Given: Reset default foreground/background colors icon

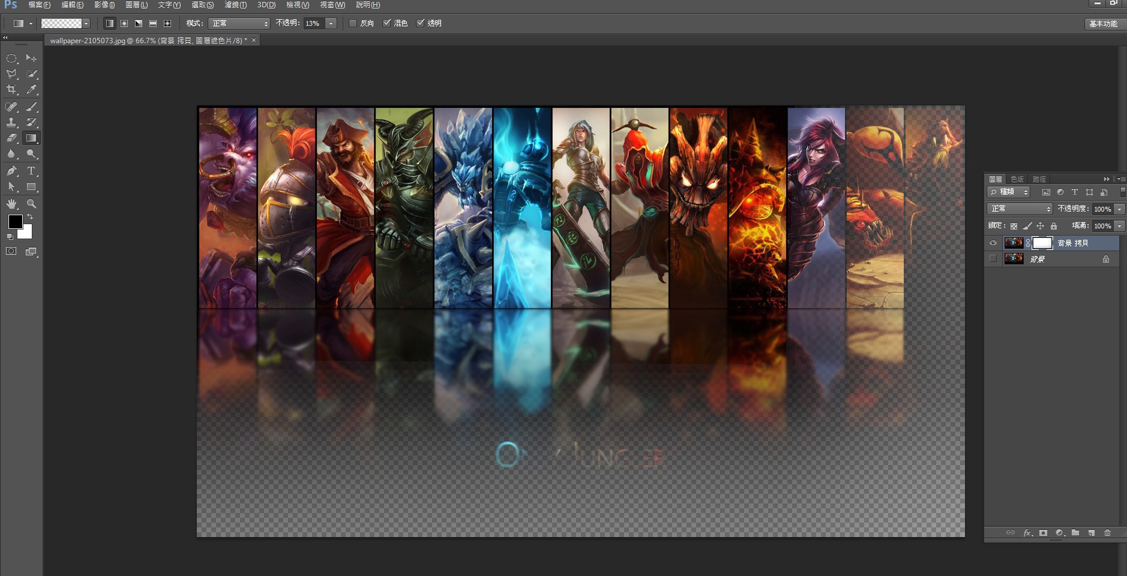Looking at the screenshot, I should [10, 237].
